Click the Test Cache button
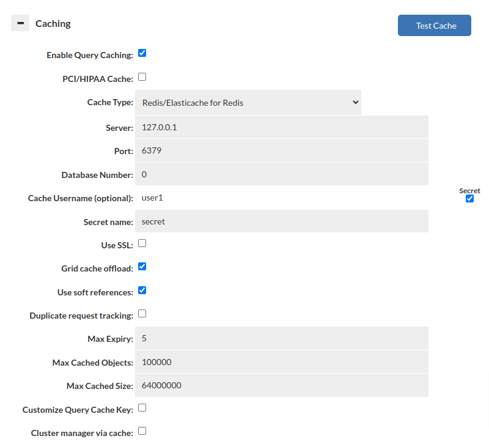 [434, 26]
